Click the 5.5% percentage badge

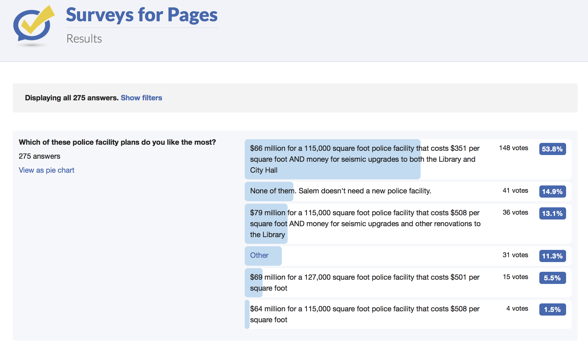pyautogui.click(x=552, y=278)
